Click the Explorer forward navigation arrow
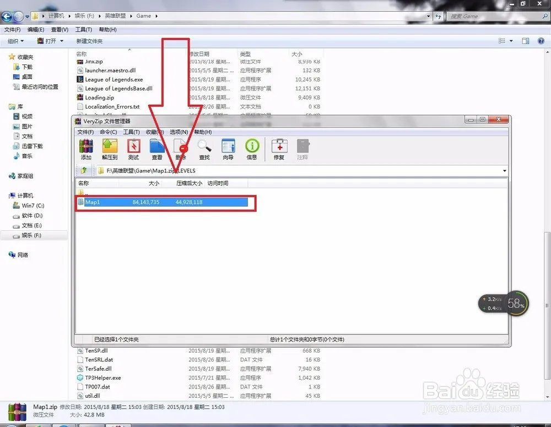This screenshot has width=551, height=427. click(x=19, y=16)
